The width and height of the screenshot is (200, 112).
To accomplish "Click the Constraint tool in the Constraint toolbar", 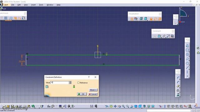I will tap(159, 36).
